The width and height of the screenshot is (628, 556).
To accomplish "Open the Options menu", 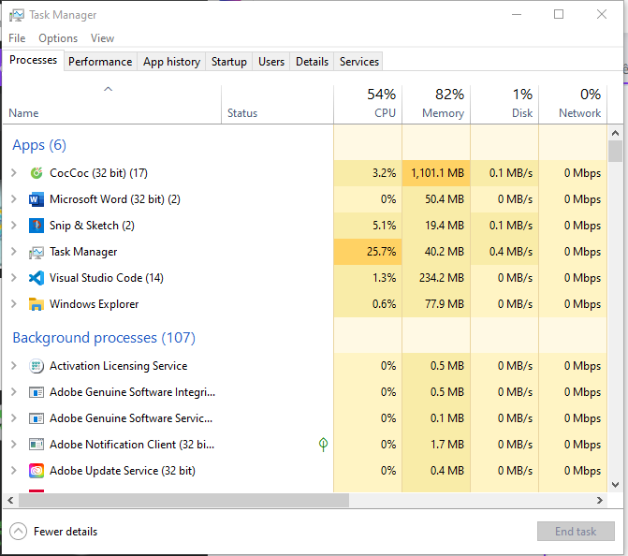I will tap(58, 38).
